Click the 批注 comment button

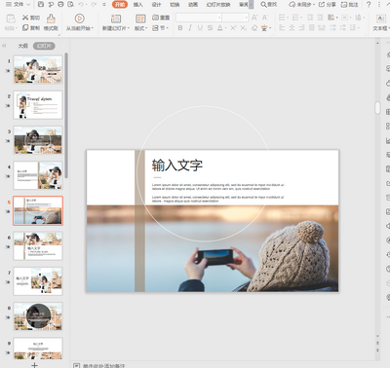(x=349, y=4)
